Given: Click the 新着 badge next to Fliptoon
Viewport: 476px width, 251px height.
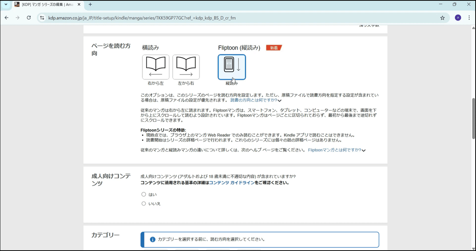Looking at the screenshot, I should (274, 47).
